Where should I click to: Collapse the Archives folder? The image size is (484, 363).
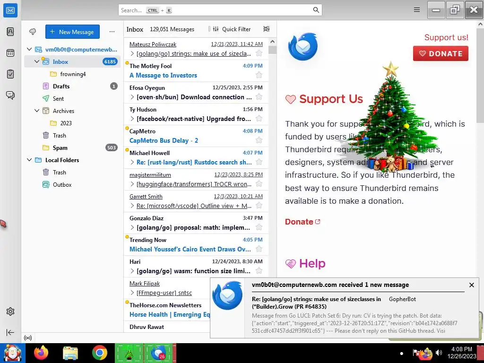point(37,111)
